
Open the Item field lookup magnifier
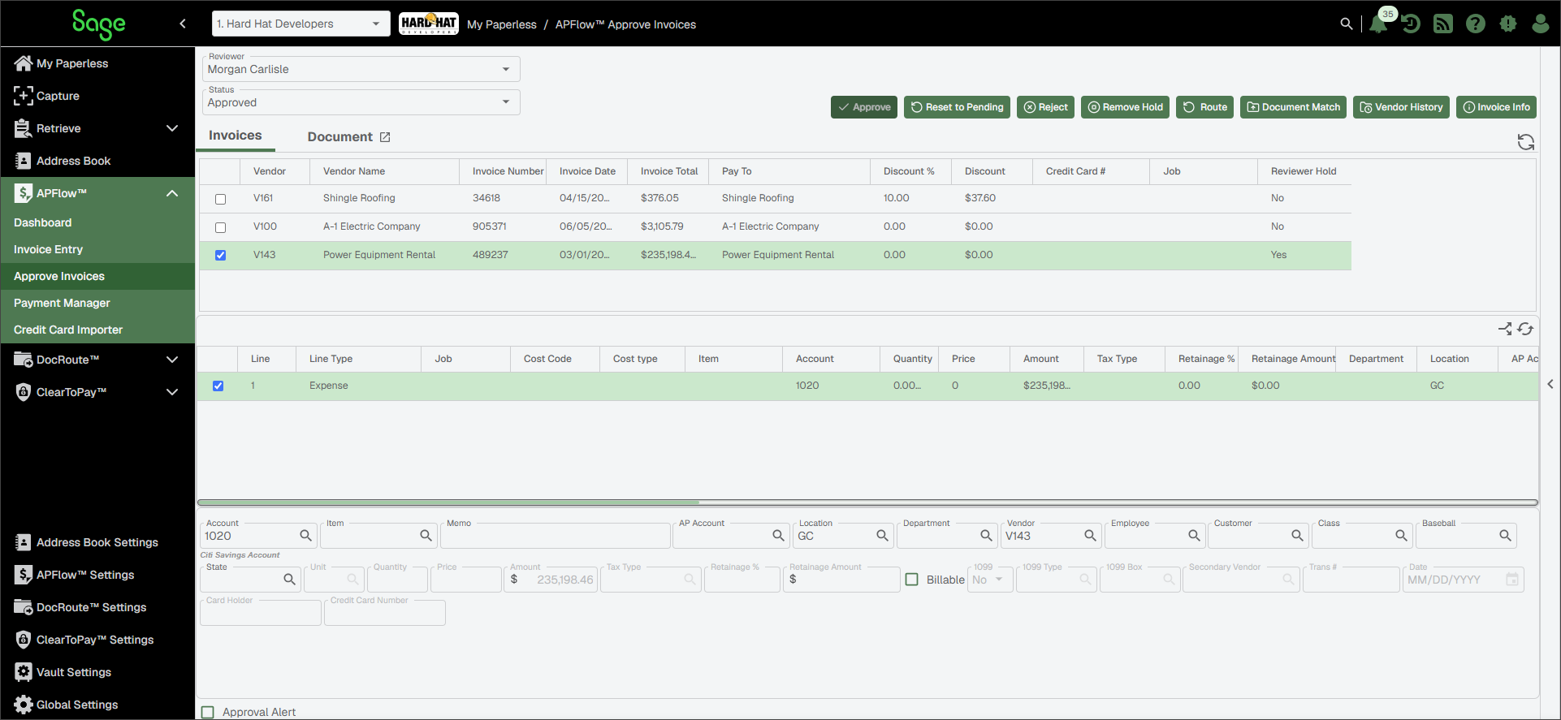426,536
